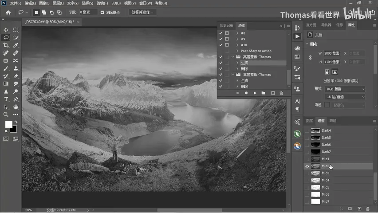Hide the Mid2 channel eye icon

307,166
